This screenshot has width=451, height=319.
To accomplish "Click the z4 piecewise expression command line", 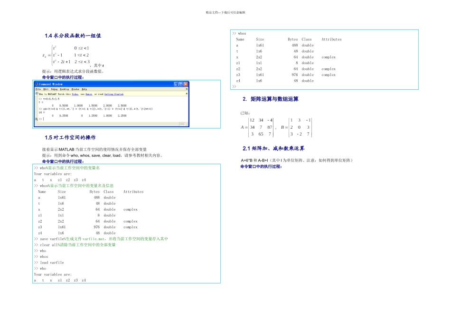I will click(x=96, y=109).
